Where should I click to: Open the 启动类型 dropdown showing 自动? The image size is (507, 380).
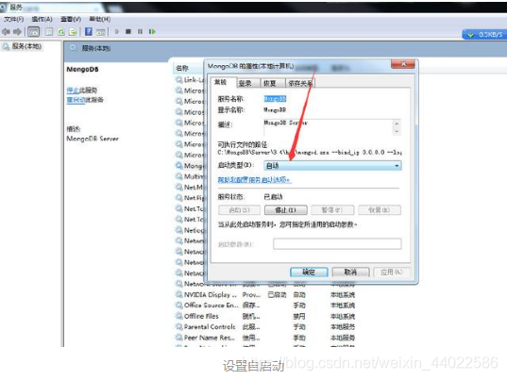pyautogui.click(x=332, y=166)
